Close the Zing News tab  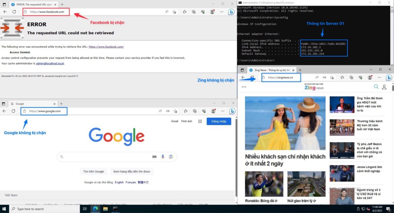pos(293,70)
